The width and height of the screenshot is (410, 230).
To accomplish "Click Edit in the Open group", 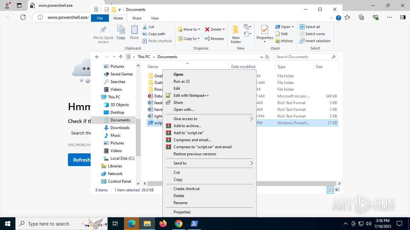I will point(282,34).
